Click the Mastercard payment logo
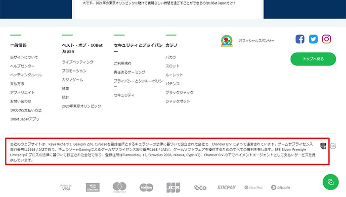This screenshot has width=346, height=197. point(120,187)
